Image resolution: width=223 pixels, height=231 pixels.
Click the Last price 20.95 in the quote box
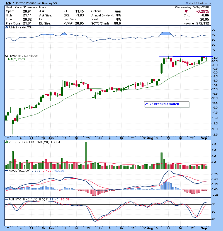pos(205,19)
